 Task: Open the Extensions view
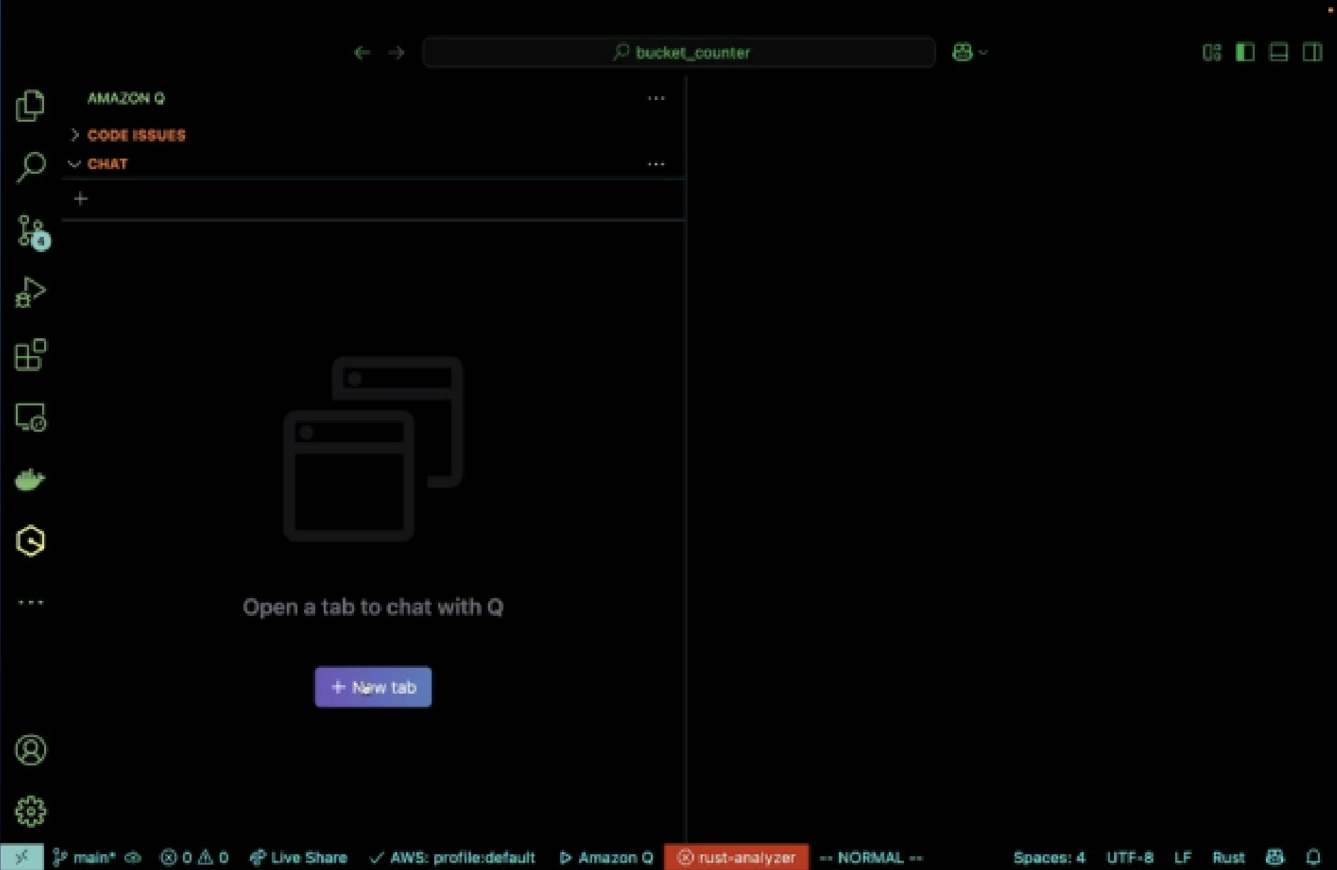click(30, 355)
